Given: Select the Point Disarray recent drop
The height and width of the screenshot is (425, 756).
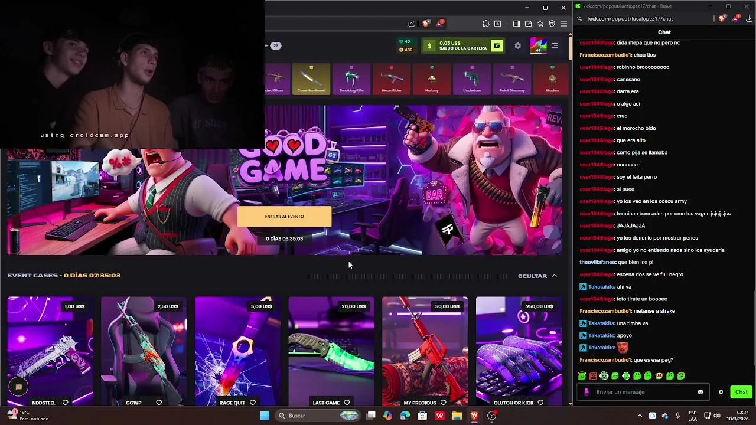Looking at the screenshot, I should point(512,79).
